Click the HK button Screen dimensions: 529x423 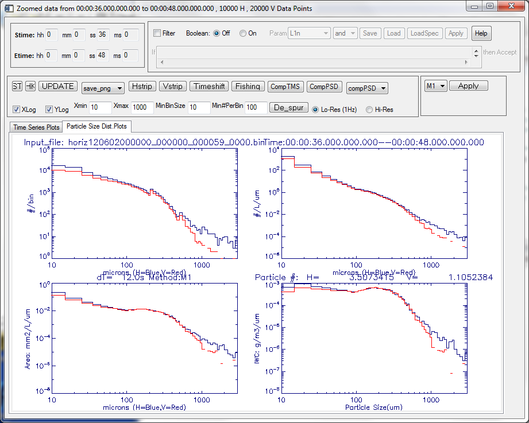(30, 87)
